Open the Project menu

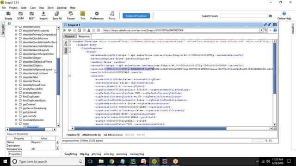coord(13,8)
